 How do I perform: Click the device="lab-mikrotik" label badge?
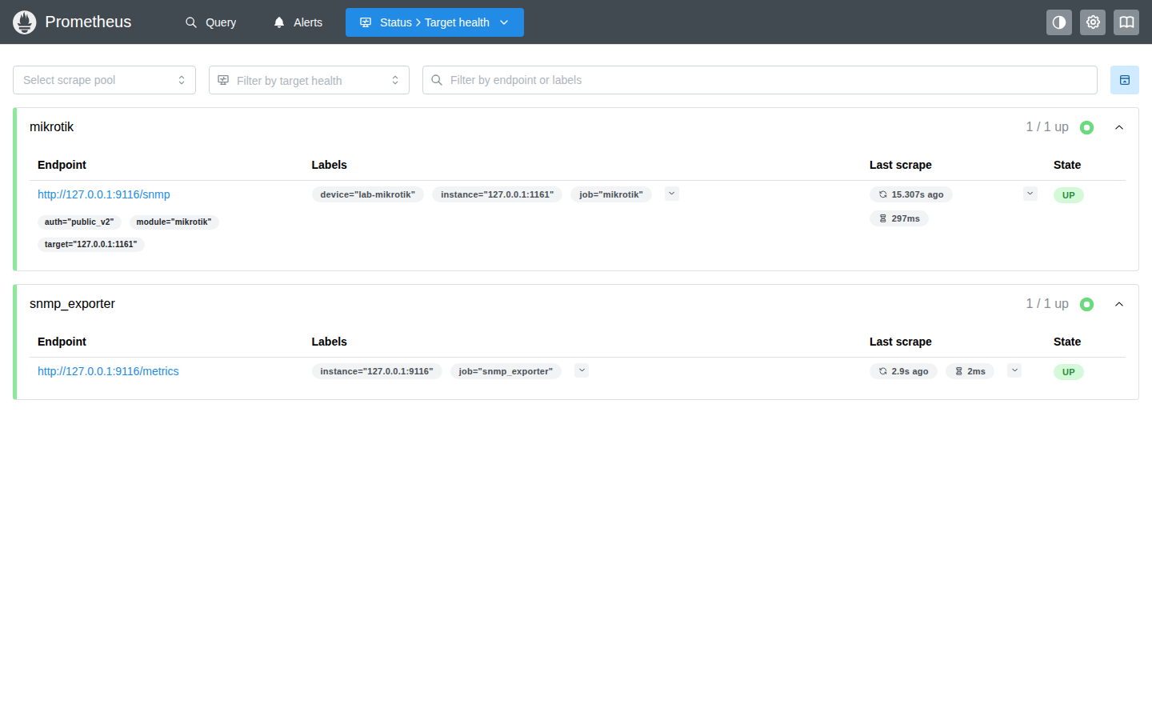pyautogui.click(x=368, y=194)
